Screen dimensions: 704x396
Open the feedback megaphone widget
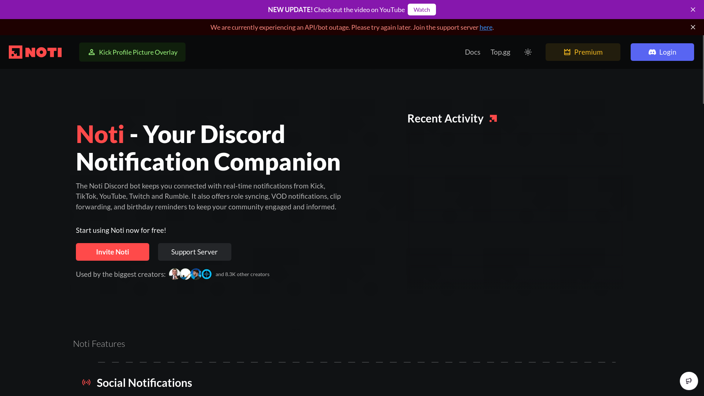pyautogui.click(x=689, y=381)
